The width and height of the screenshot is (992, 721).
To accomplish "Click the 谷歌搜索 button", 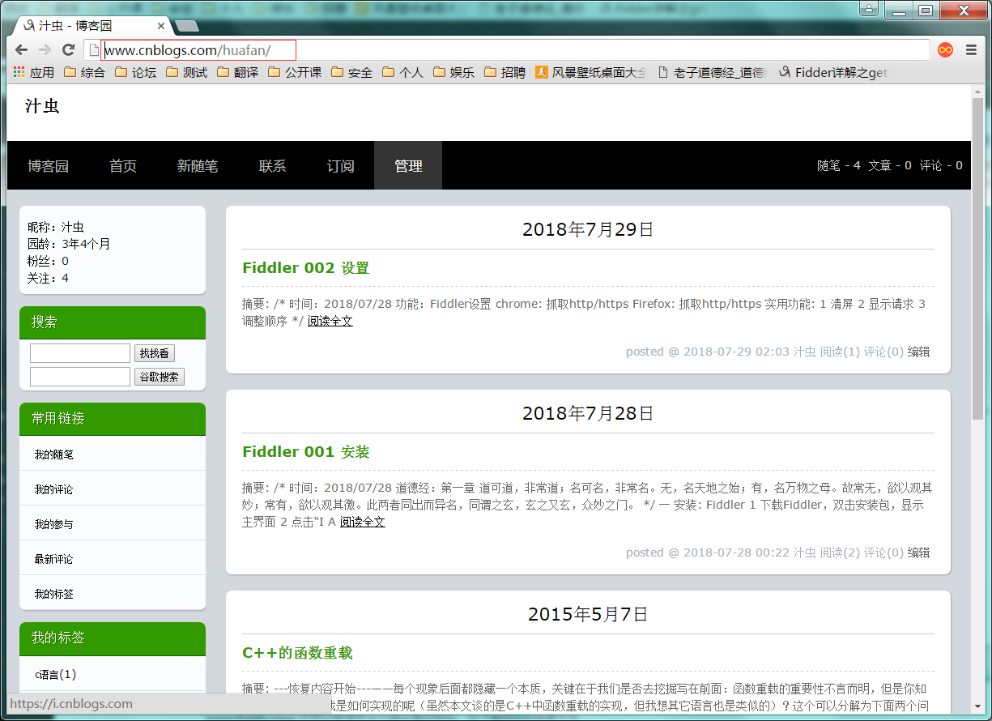I will point(159,377).
